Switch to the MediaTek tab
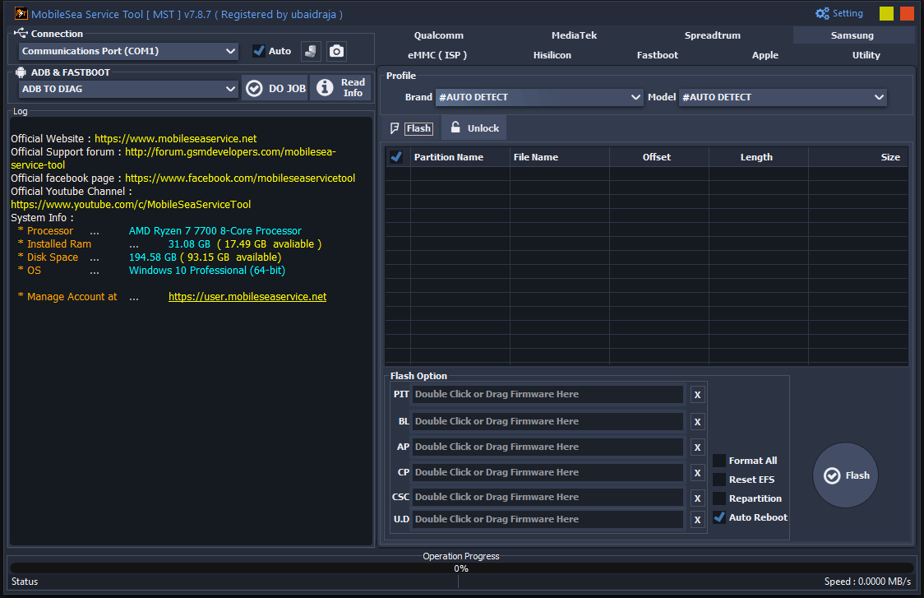The width and height of the screenshot is (924, 598). click(x=573, y=35)
